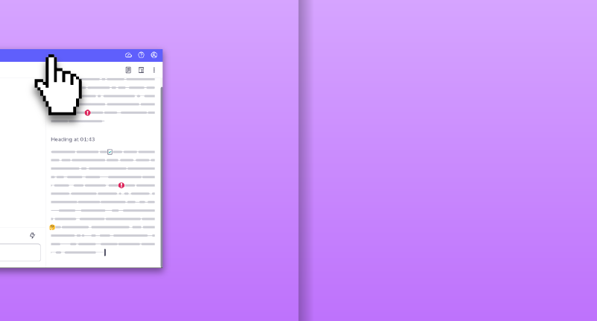
Task: Click the yellow emoji marker in transcript
Action: click(52, 227)
